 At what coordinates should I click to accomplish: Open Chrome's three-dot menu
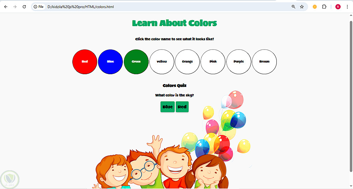click(347, 7)
